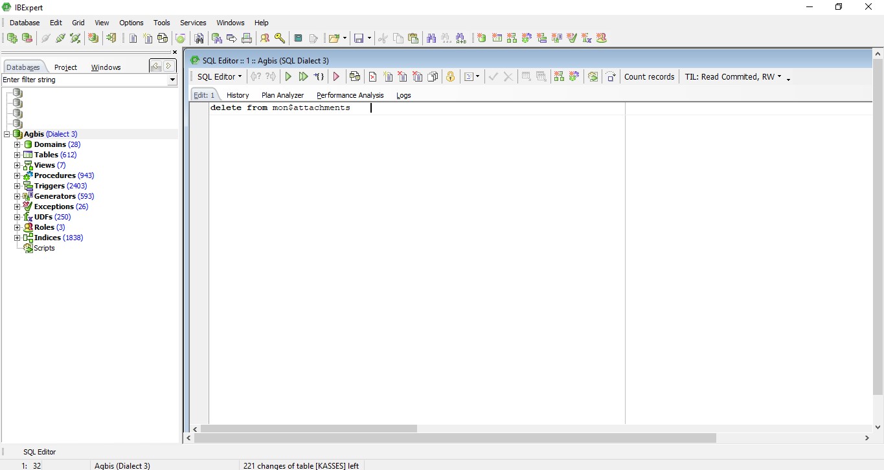Image resolution: width=884 pixels, height=470 pixels.
Task: Click the printer icon in the main toolbar
Action: tap(247, 38)
